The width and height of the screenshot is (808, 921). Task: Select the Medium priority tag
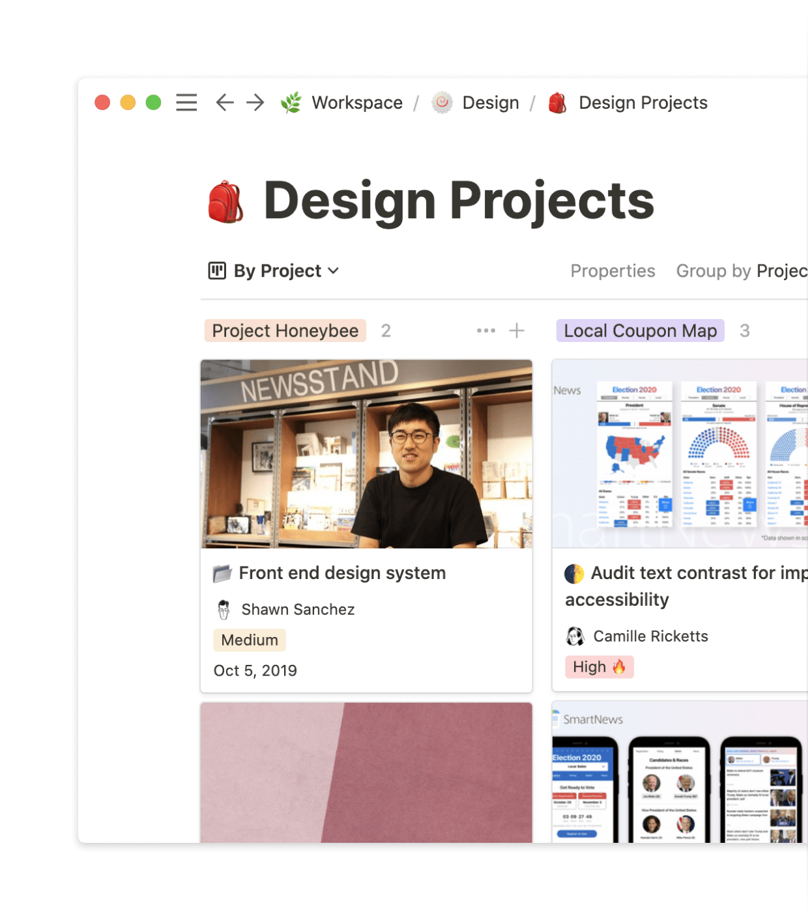click(x=249, y=640)
